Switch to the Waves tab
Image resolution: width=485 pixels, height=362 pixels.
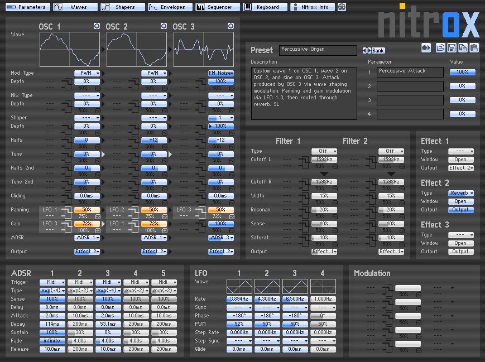pyautogui.click(x=75, y=7)
